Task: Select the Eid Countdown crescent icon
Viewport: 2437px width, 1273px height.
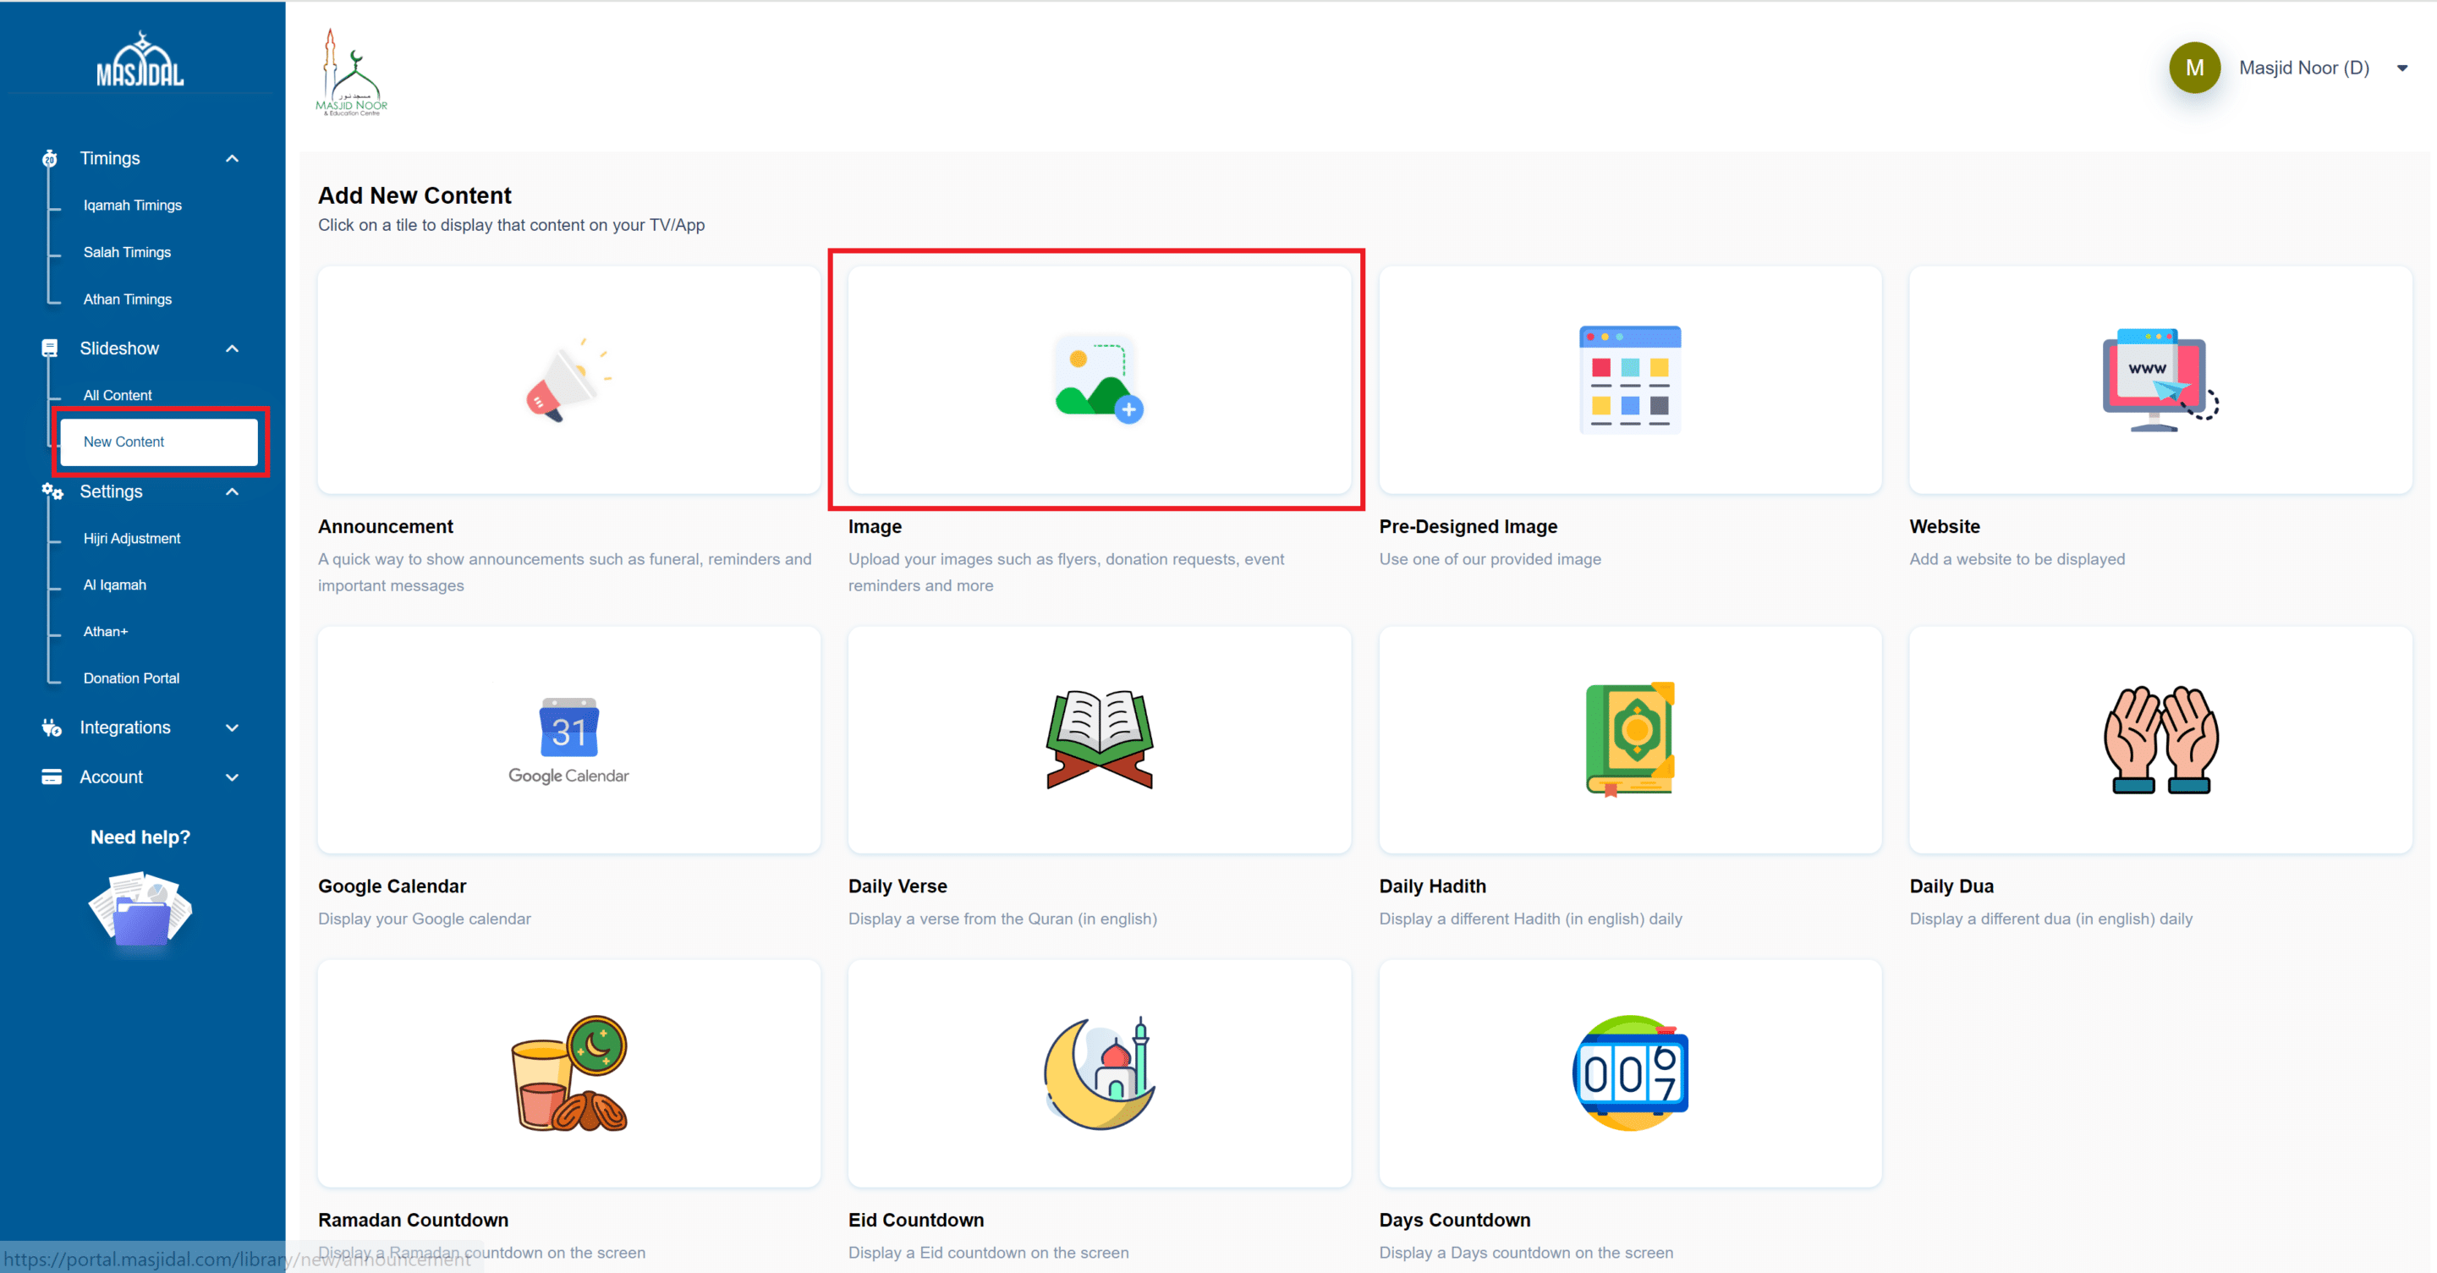Action: (1098, 1073)
